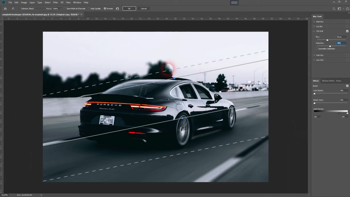350x197 pixels.
Task: Click the upper rotation handle on the solid line
Action: [x=174, y=78]
